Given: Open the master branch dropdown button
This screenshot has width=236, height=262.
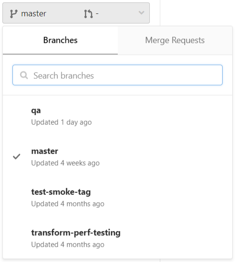Looking at the screenshot, I should [x=76, y=13].
